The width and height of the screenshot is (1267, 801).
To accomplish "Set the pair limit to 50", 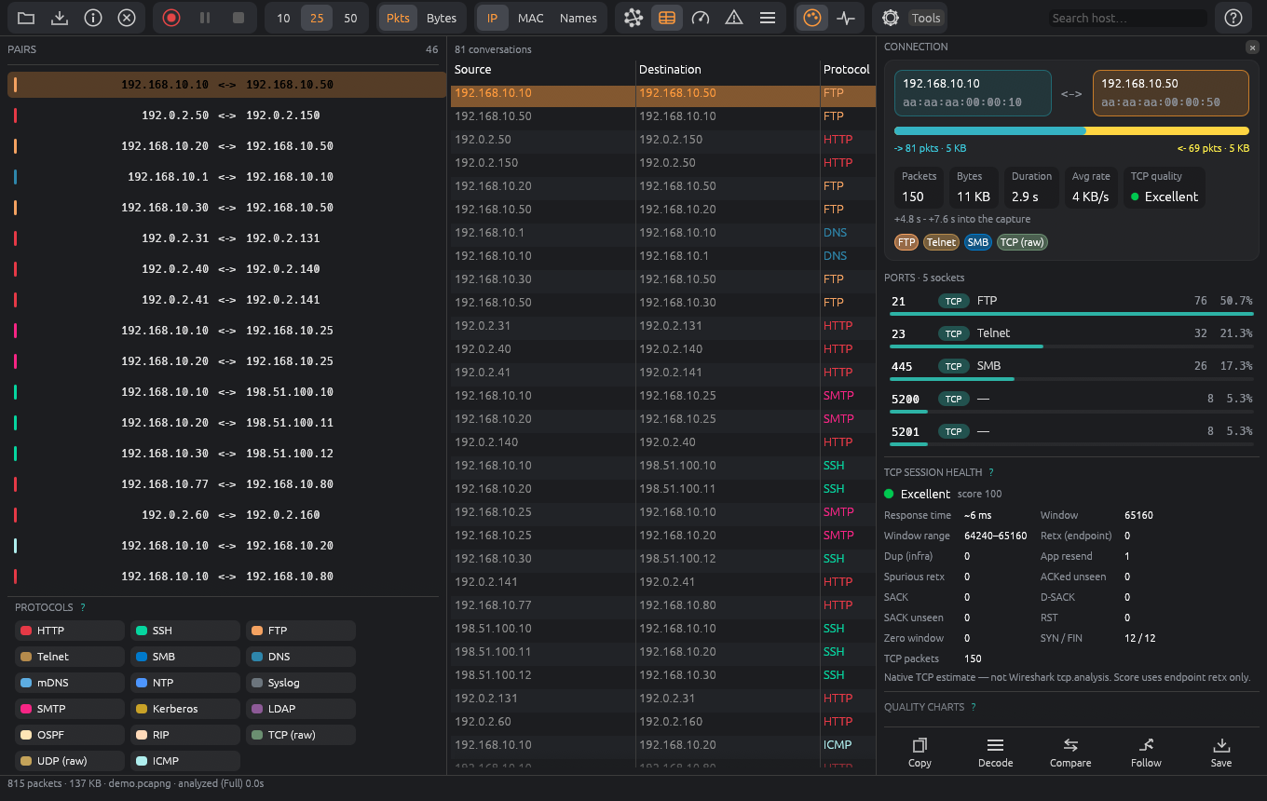I will click(350, 18).
